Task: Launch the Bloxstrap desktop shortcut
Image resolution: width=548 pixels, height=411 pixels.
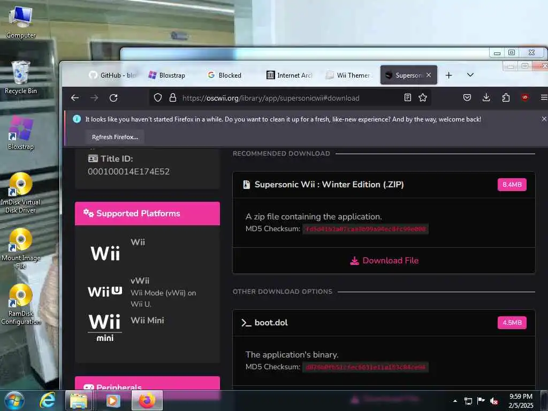Action: (x=21, y=133)
